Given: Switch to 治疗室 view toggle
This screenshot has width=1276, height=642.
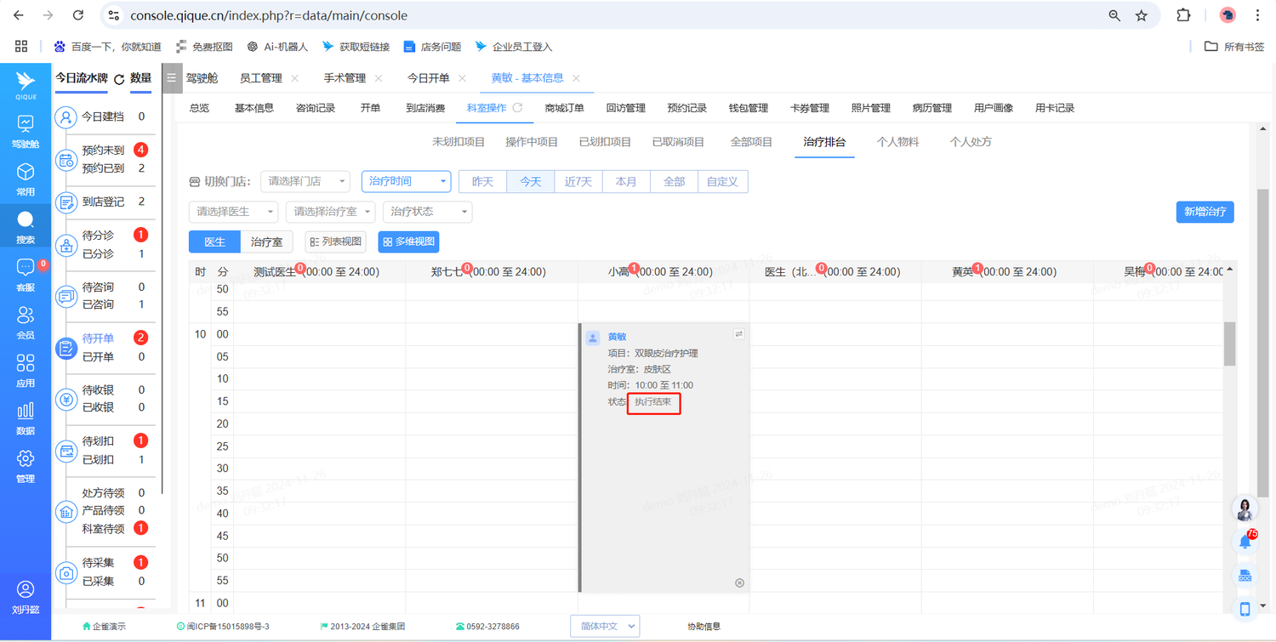Looking at the screenshot, I should [x=266, y=241].
